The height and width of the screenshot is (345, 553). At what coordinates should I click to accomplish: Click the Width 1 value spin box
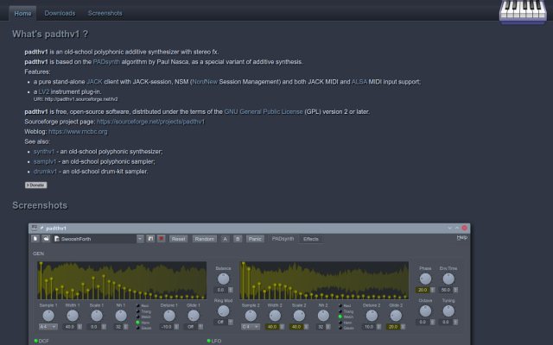coord(73,327)
